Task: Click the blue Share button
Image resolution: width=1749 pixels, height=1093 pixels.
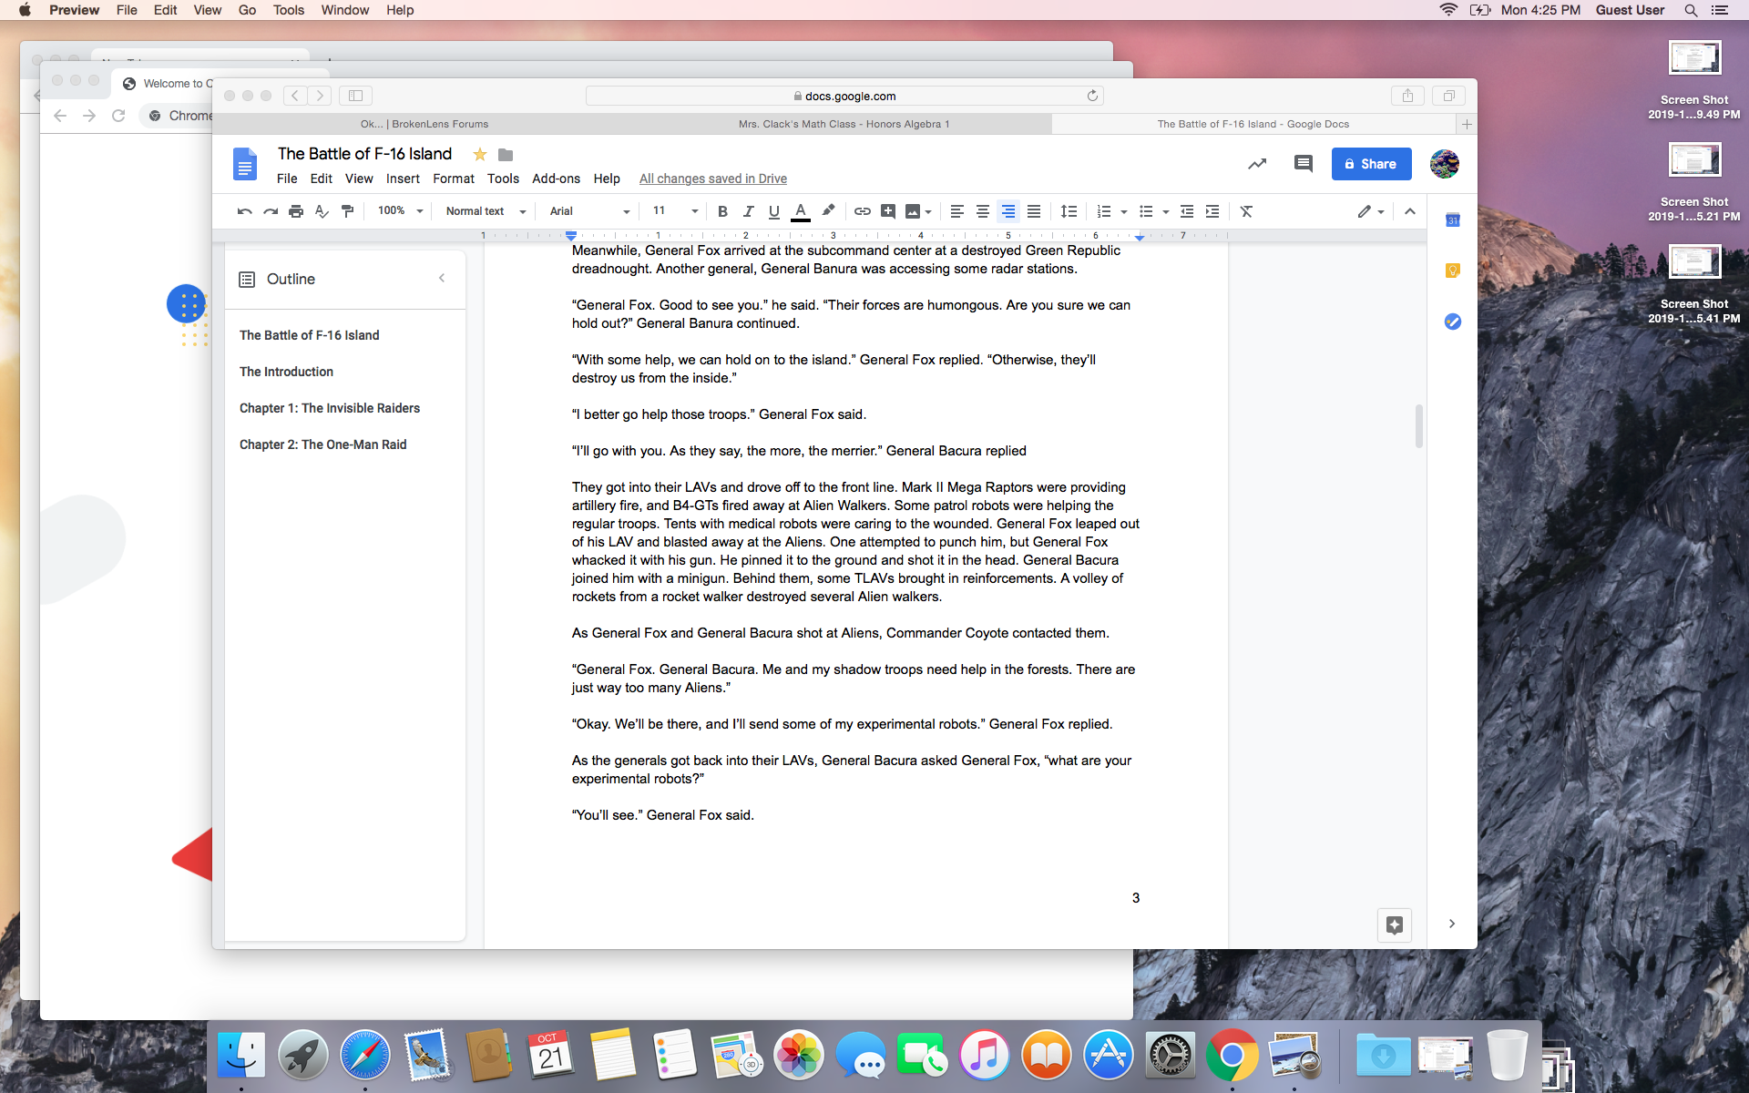Action: pos(1371,164)
